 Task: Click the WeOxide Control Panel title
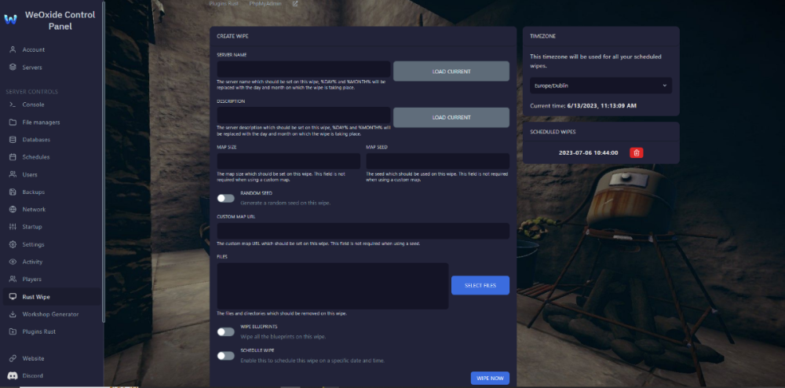[60, 20]
